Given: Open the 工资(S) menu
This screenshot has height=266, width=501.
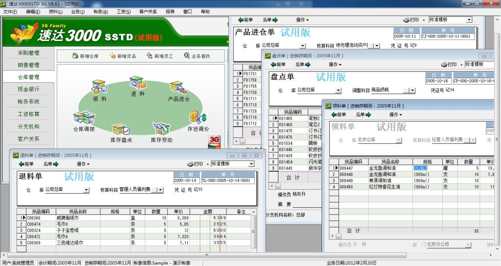Looking at the screenshot, I should pos(124,12).
